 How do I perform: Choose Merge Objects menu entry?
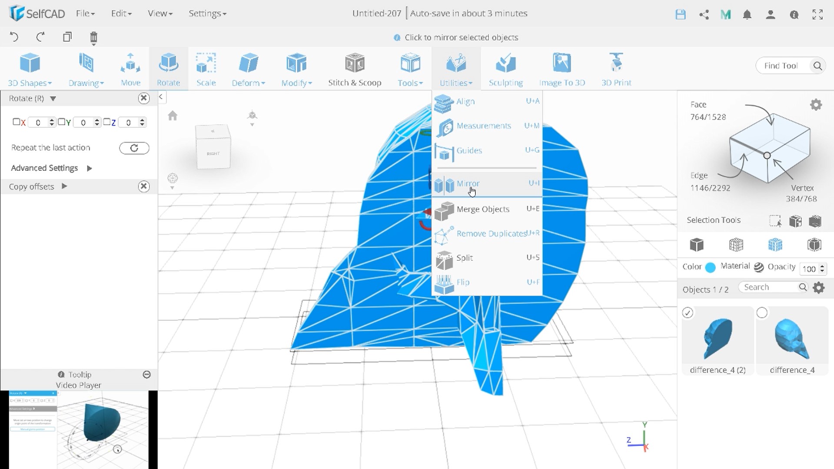487,210
